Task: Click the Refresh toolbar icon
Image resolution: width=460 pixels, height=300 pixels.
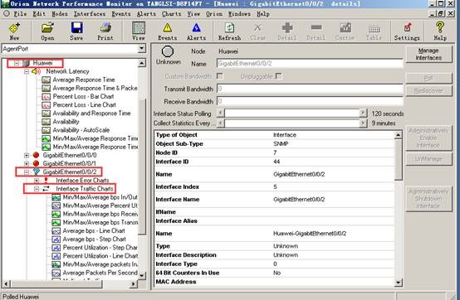Action: click(229, 28)
